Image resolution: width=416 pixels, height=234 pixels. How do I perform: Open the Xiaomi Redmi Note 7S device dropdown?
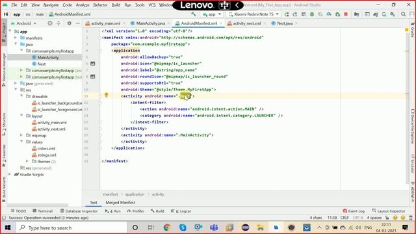coord(253,14)
